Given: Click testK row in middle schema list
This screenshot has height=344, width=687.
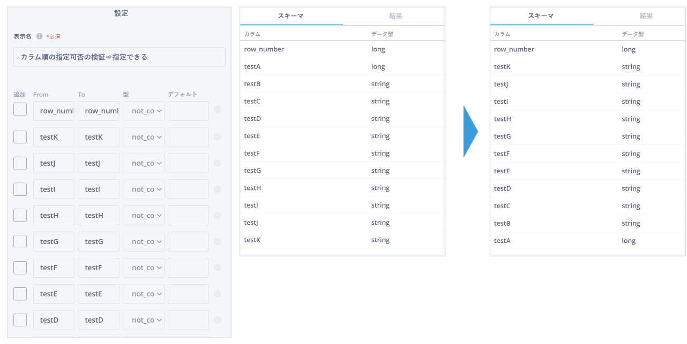Looking at the screenshot, I should point(342,240).
